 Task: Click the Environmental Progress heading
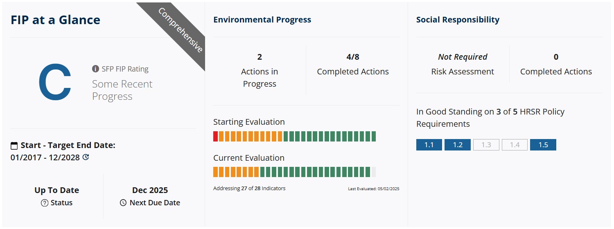[262, 20]
